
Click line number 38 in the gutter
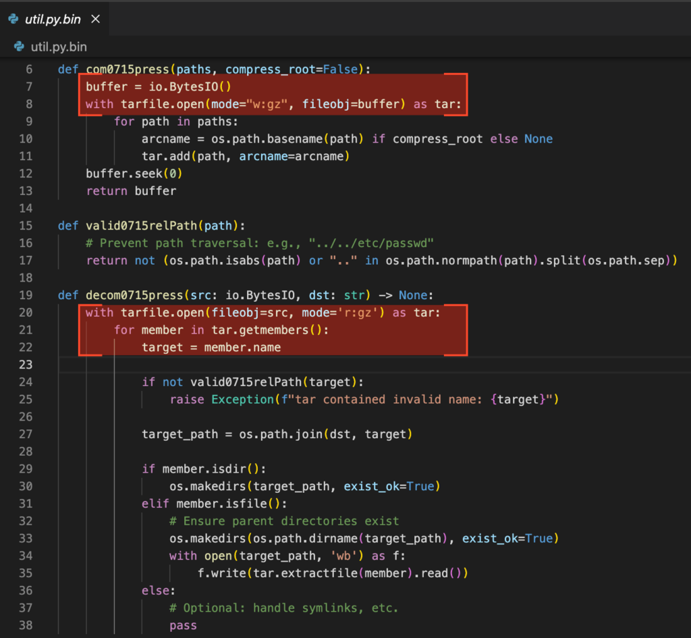click(x=26, y=625)
